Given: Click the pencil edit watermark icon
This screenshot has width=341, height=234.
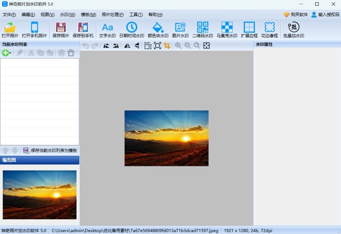Looking at the screenshot, I should click(20, 53).
